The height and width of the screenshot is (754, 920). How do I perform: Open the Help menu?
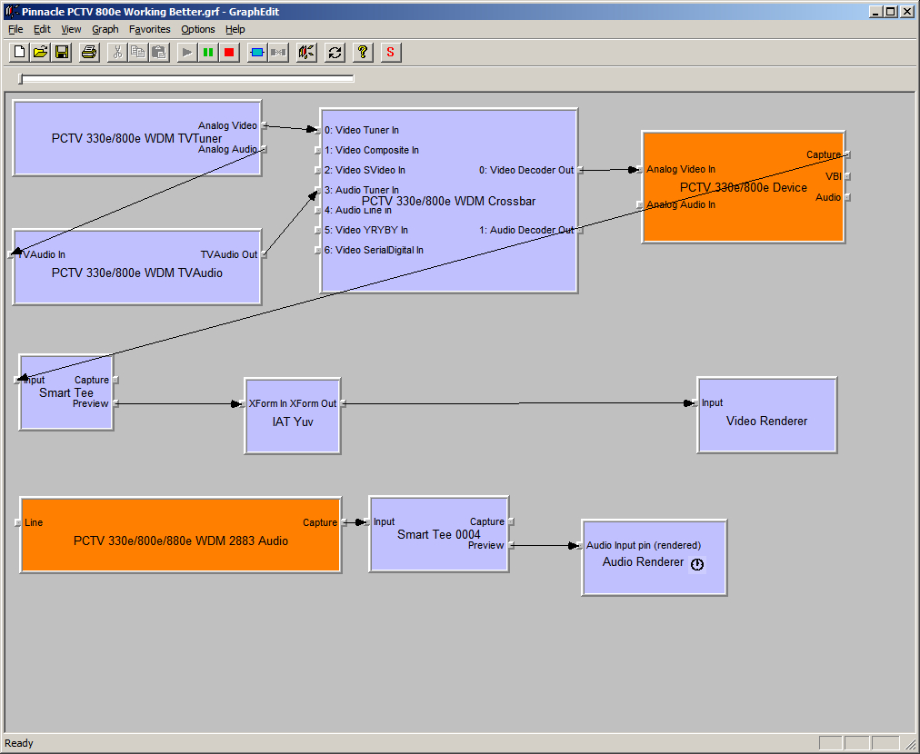[x=235, y=29]
